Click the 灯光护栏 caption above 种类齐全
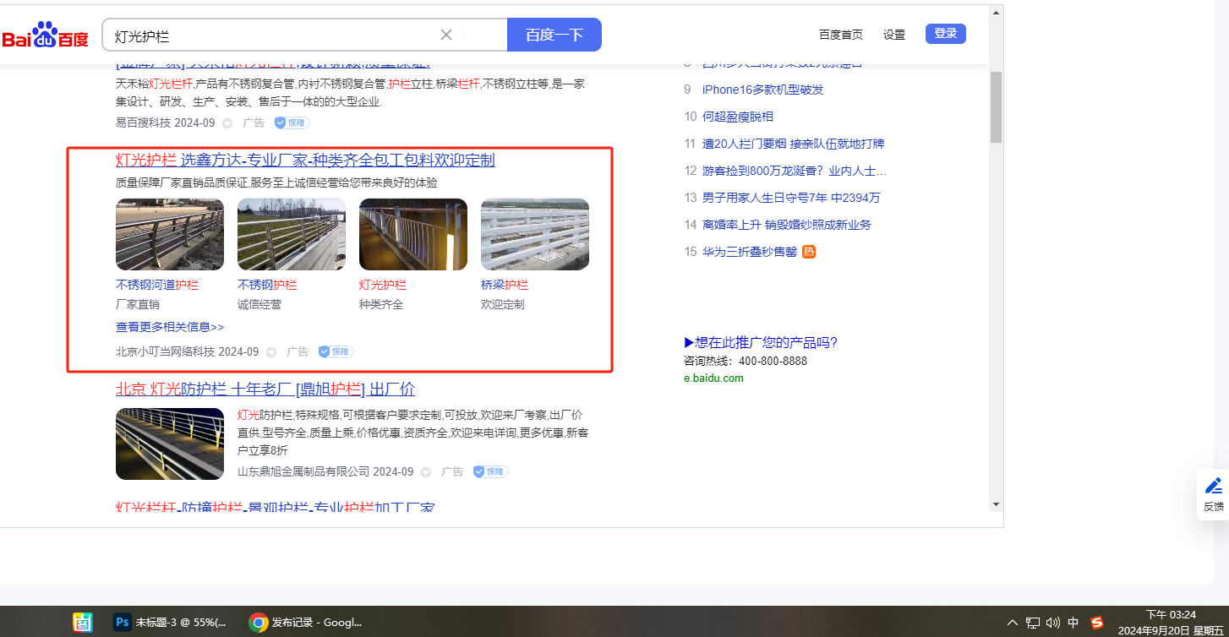 pos(383,285)
